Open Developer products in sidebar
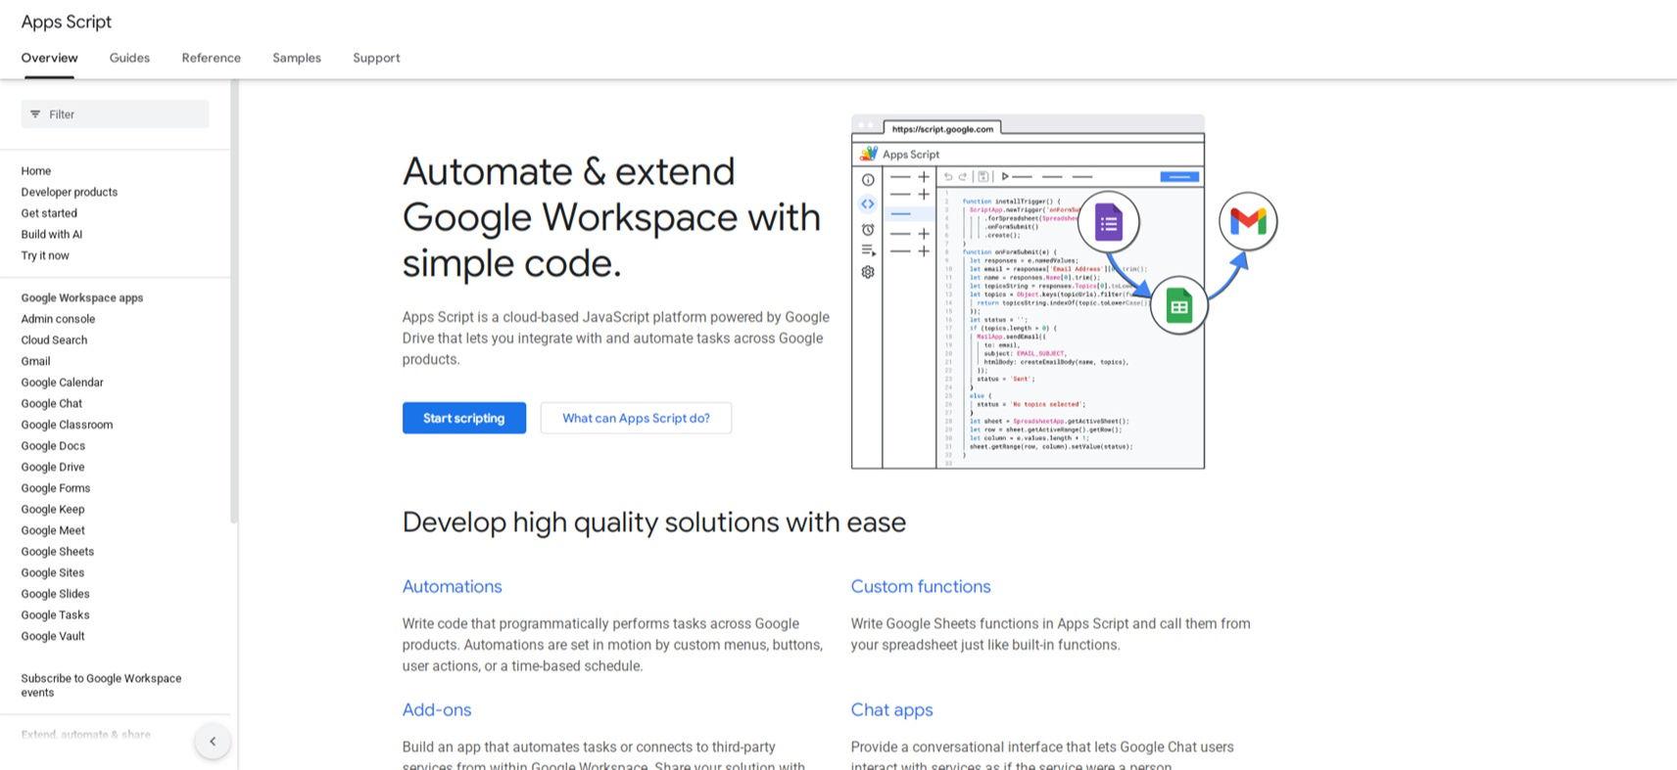 click(x=70, y=193)
